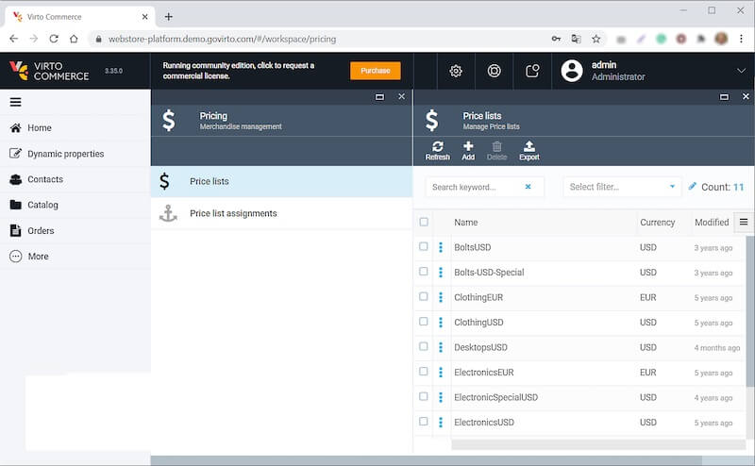Toggle the hamburger menu in left sidebar
The height and width of the screenshot is (466, 755).
click(15, 102)
